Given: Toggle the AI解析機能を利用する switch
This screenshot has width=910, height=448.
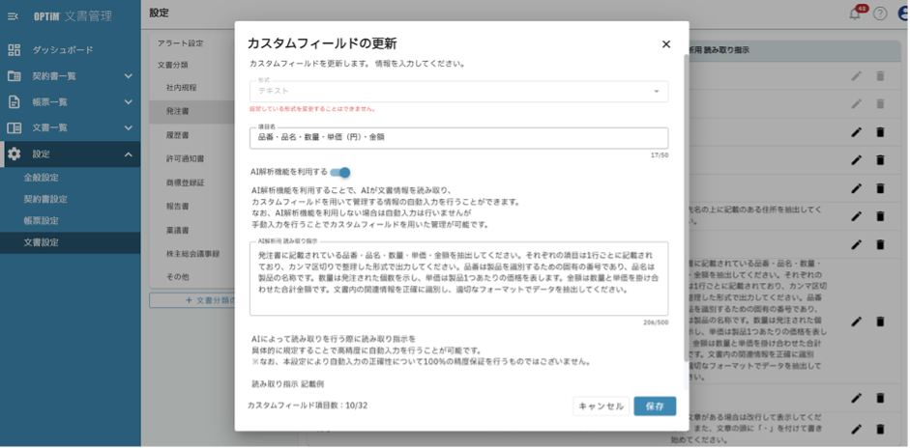Looking at the screenshot, I should (340, 172).
